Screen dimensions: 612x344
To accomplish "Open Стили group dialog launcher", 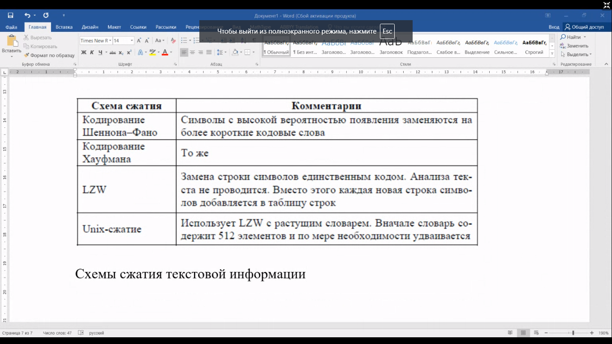I will [x=554, y=64].
